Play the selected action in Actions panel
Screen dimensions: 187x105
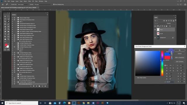37,86
